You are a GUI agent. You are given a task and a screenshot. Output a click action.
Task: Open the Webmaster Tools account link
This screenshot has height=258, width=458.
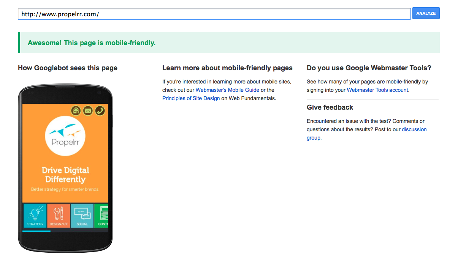pyautogui.click(x=377, y=90)
